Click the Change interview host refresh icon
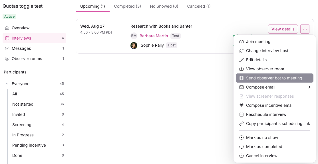The height and width of the screenshot is (164, 318). pyautogui.click(x=241, y=51)
